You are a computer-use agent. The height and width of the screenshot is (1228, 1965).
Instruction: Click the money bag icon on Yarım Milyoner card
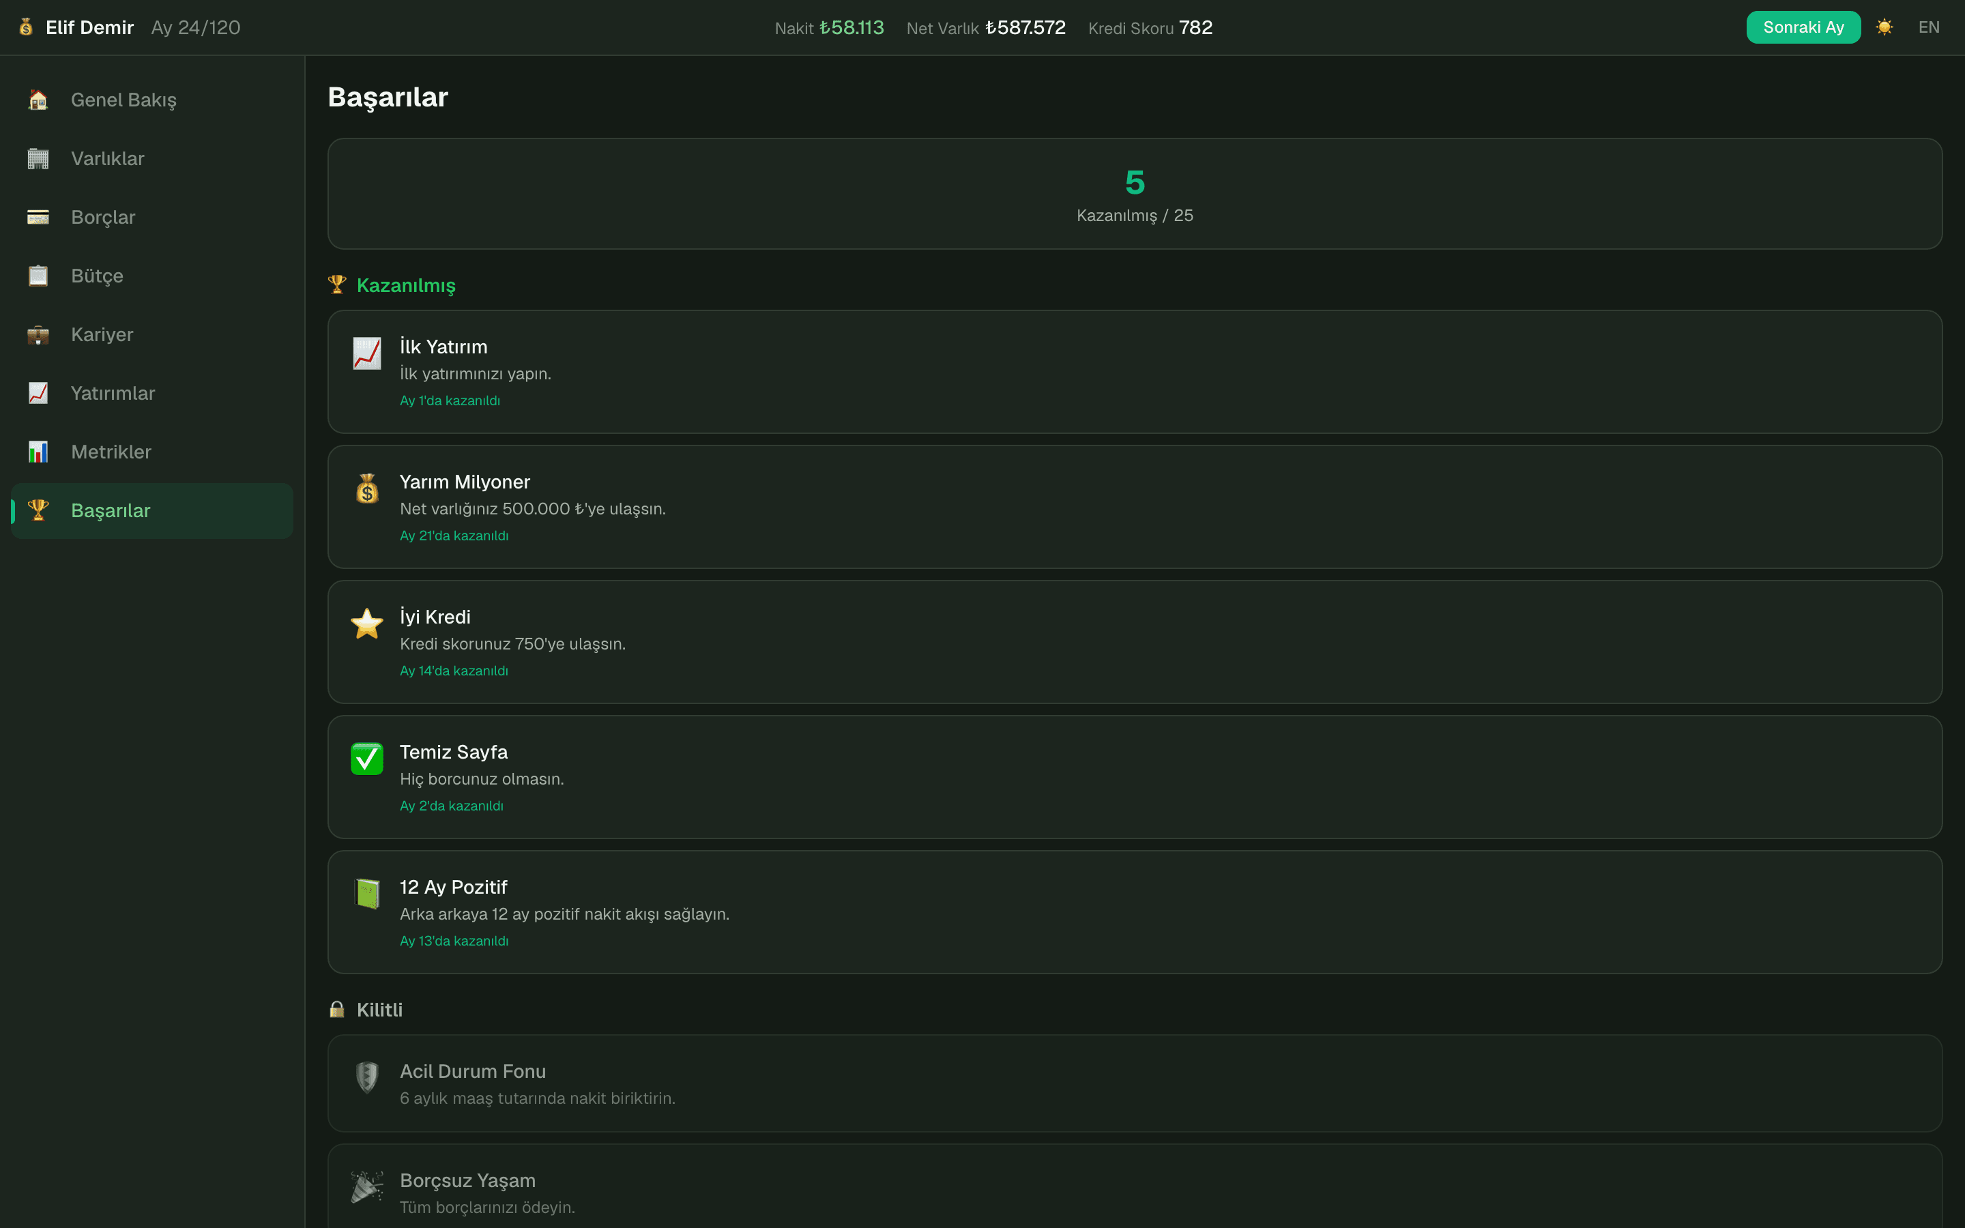[367, 488]
